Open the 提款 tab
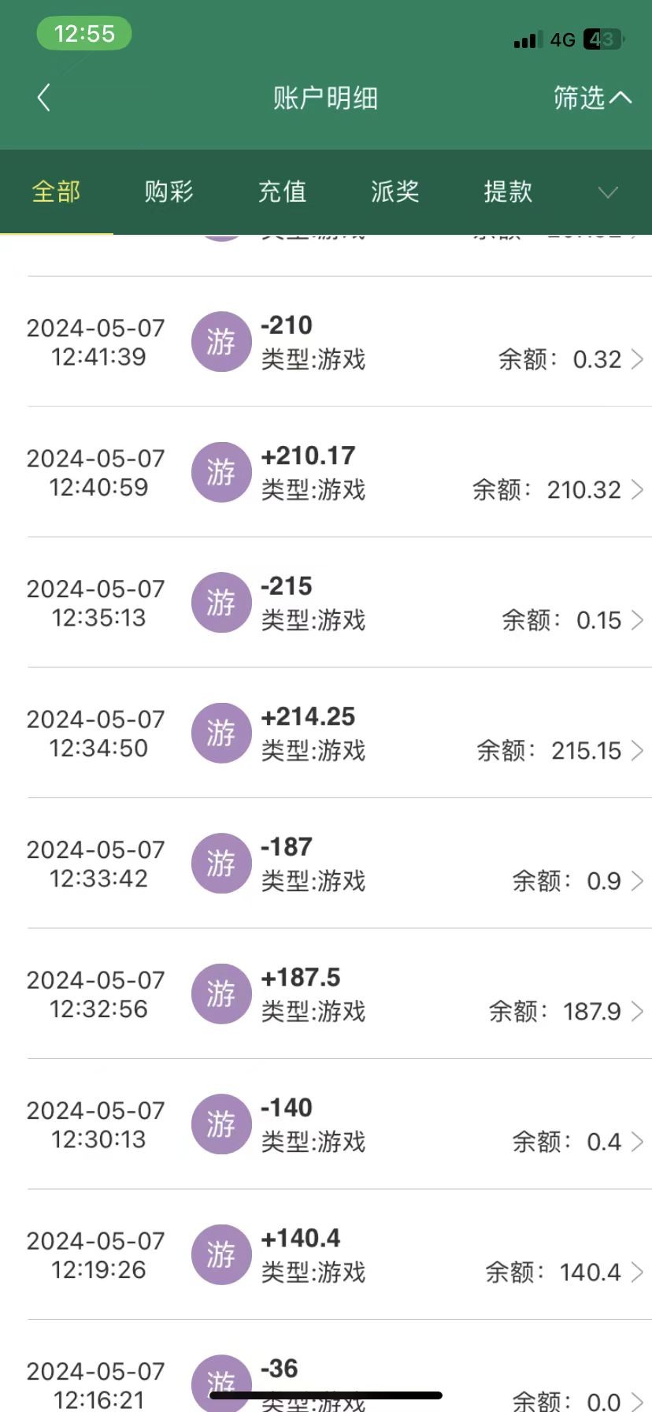Image resolution: width=652 pixels, height=1412 pixels. (x=508, y=191)
